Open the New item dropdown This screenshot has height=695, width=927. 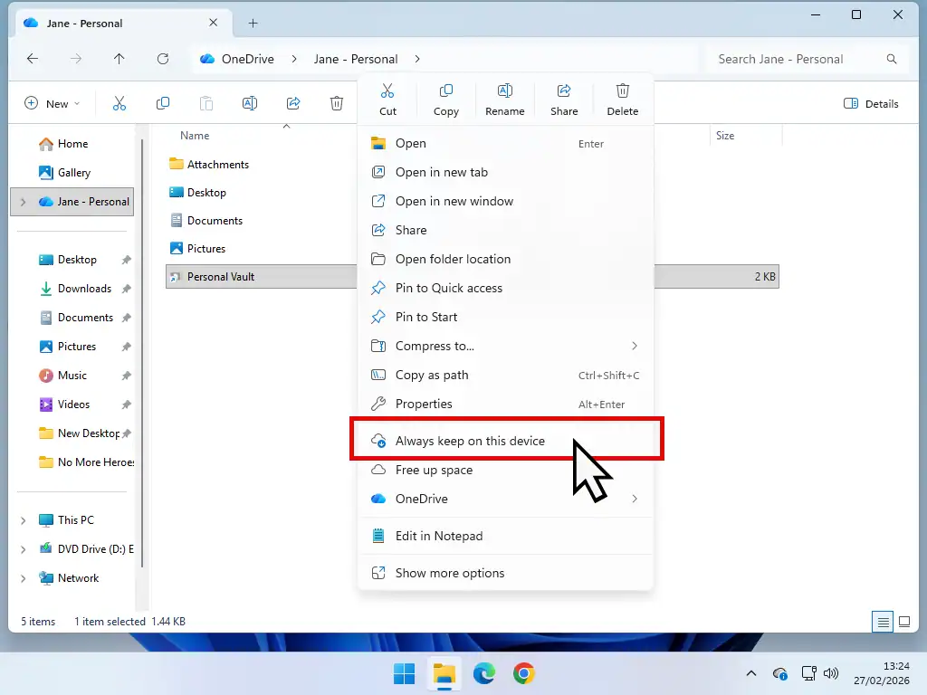point(52,103)
